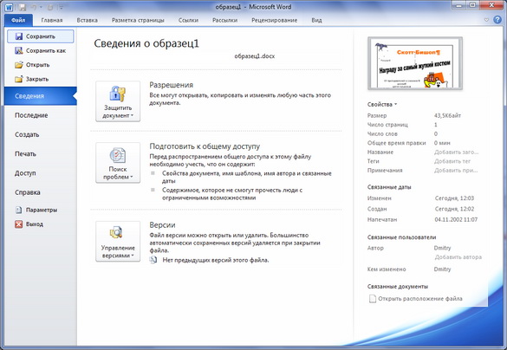Image resolution: width=507 pixels, height=350 pixels.
Task: Switch to the Главная tab
Action: click(x=52, y=20)
